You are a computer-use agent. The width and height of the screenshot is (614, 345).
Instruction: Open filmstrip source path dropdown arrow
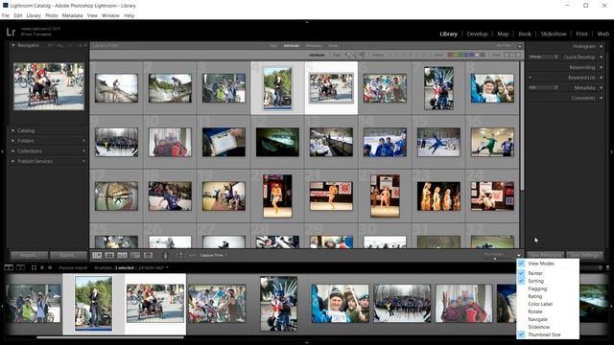pyautogui.click(x=167, y=268)
